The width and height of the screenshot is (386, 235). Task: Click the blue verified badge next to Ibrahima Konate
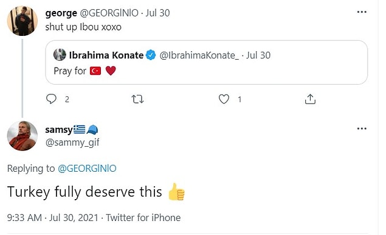(x=151, y=55)
